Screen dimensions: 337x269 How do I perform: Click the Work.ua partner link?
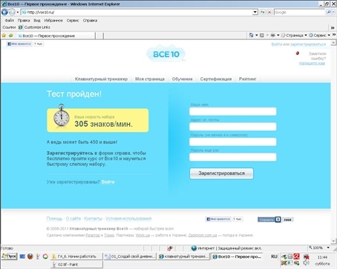point(143,235)
